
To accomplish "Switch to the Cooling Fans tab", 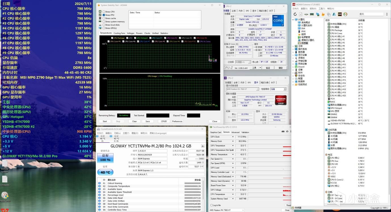I will tap(119, 33).
